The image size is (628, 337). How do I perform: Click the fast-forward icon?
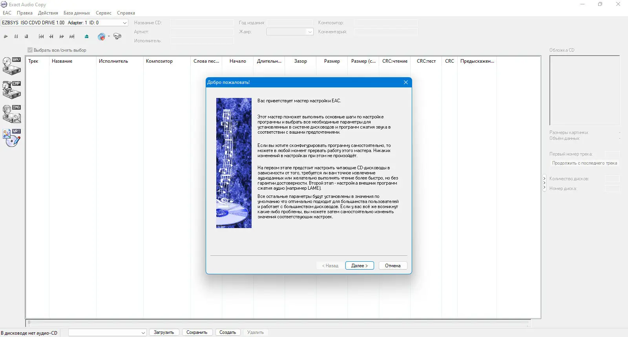click(x=62, y=36)
